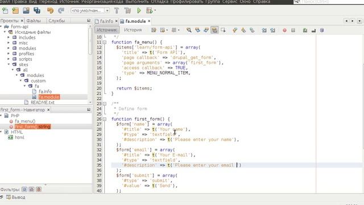Toggle the first Navigator filter button
Image resolution: width=364 pixels, height=205 pixels.
24,190
